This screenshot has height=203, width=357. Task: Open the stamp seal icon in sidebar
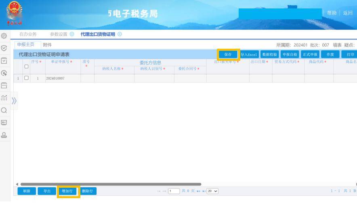[x=4, y=135]
